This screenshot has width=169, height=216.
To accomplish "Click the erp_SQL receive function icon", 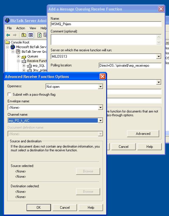I will 29,66.
